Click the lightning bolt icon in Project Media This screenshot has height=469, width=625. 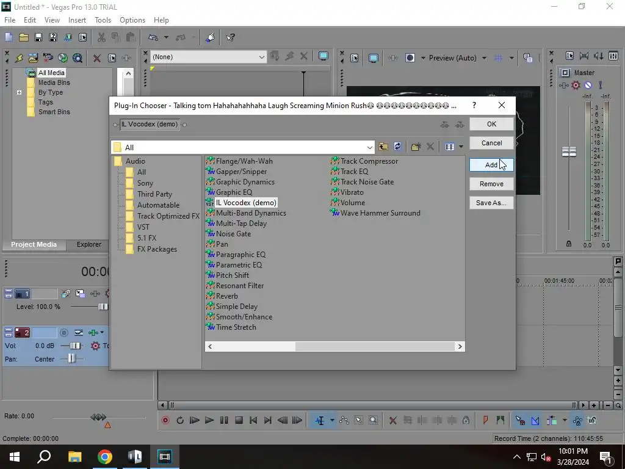click(19, 58)
